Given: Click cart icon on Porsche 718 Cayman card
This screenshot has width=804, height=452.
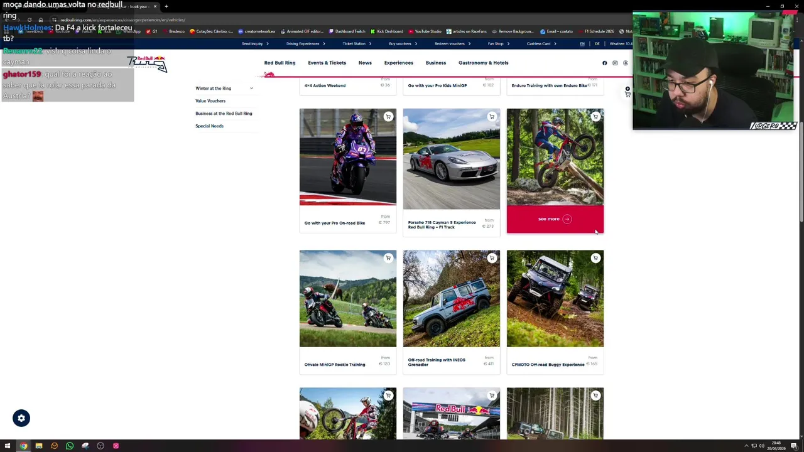Looking at the screenshot, I should 492,117.
